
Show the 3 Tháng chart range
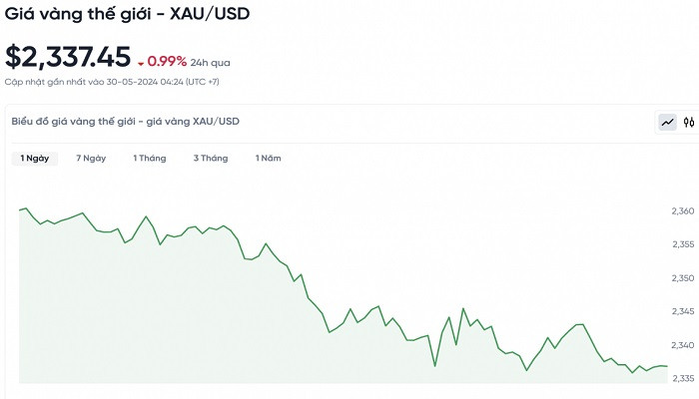pyautogui.click(x=211, y=159)
